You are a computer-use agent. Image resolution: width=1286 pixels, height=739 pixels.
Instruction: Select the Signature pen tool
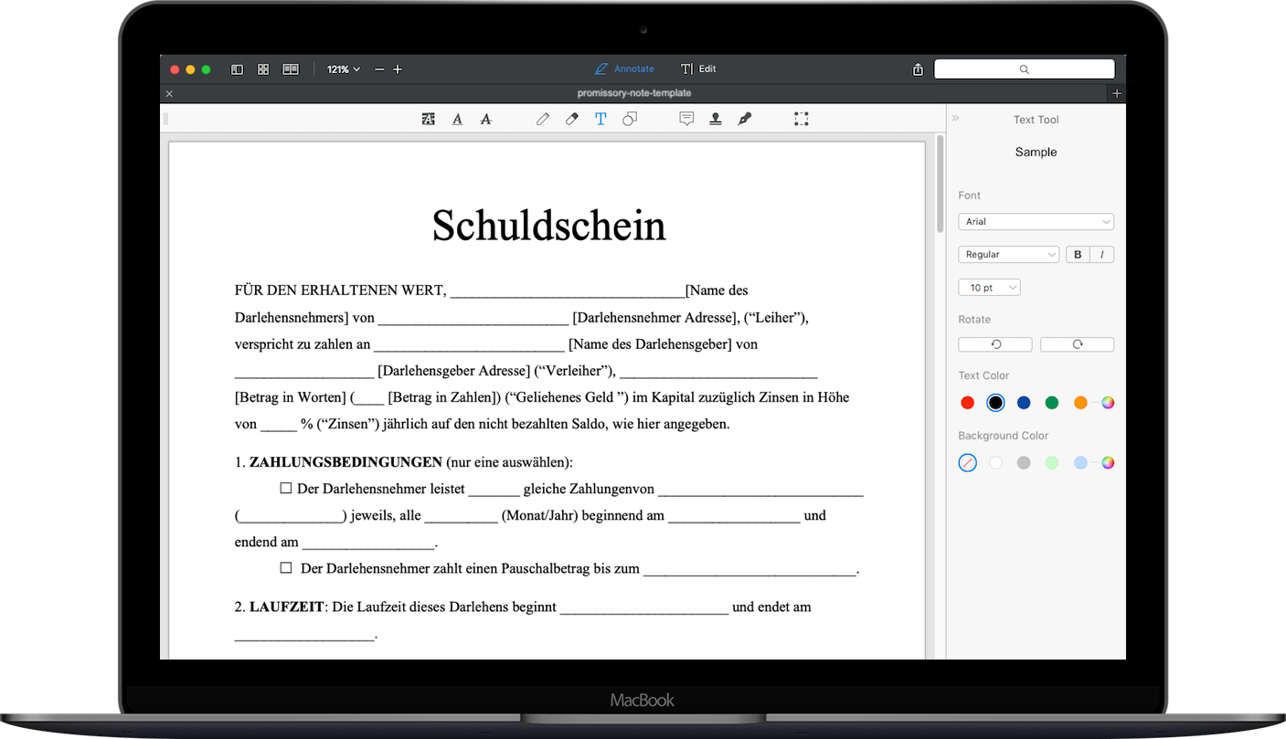745,119
